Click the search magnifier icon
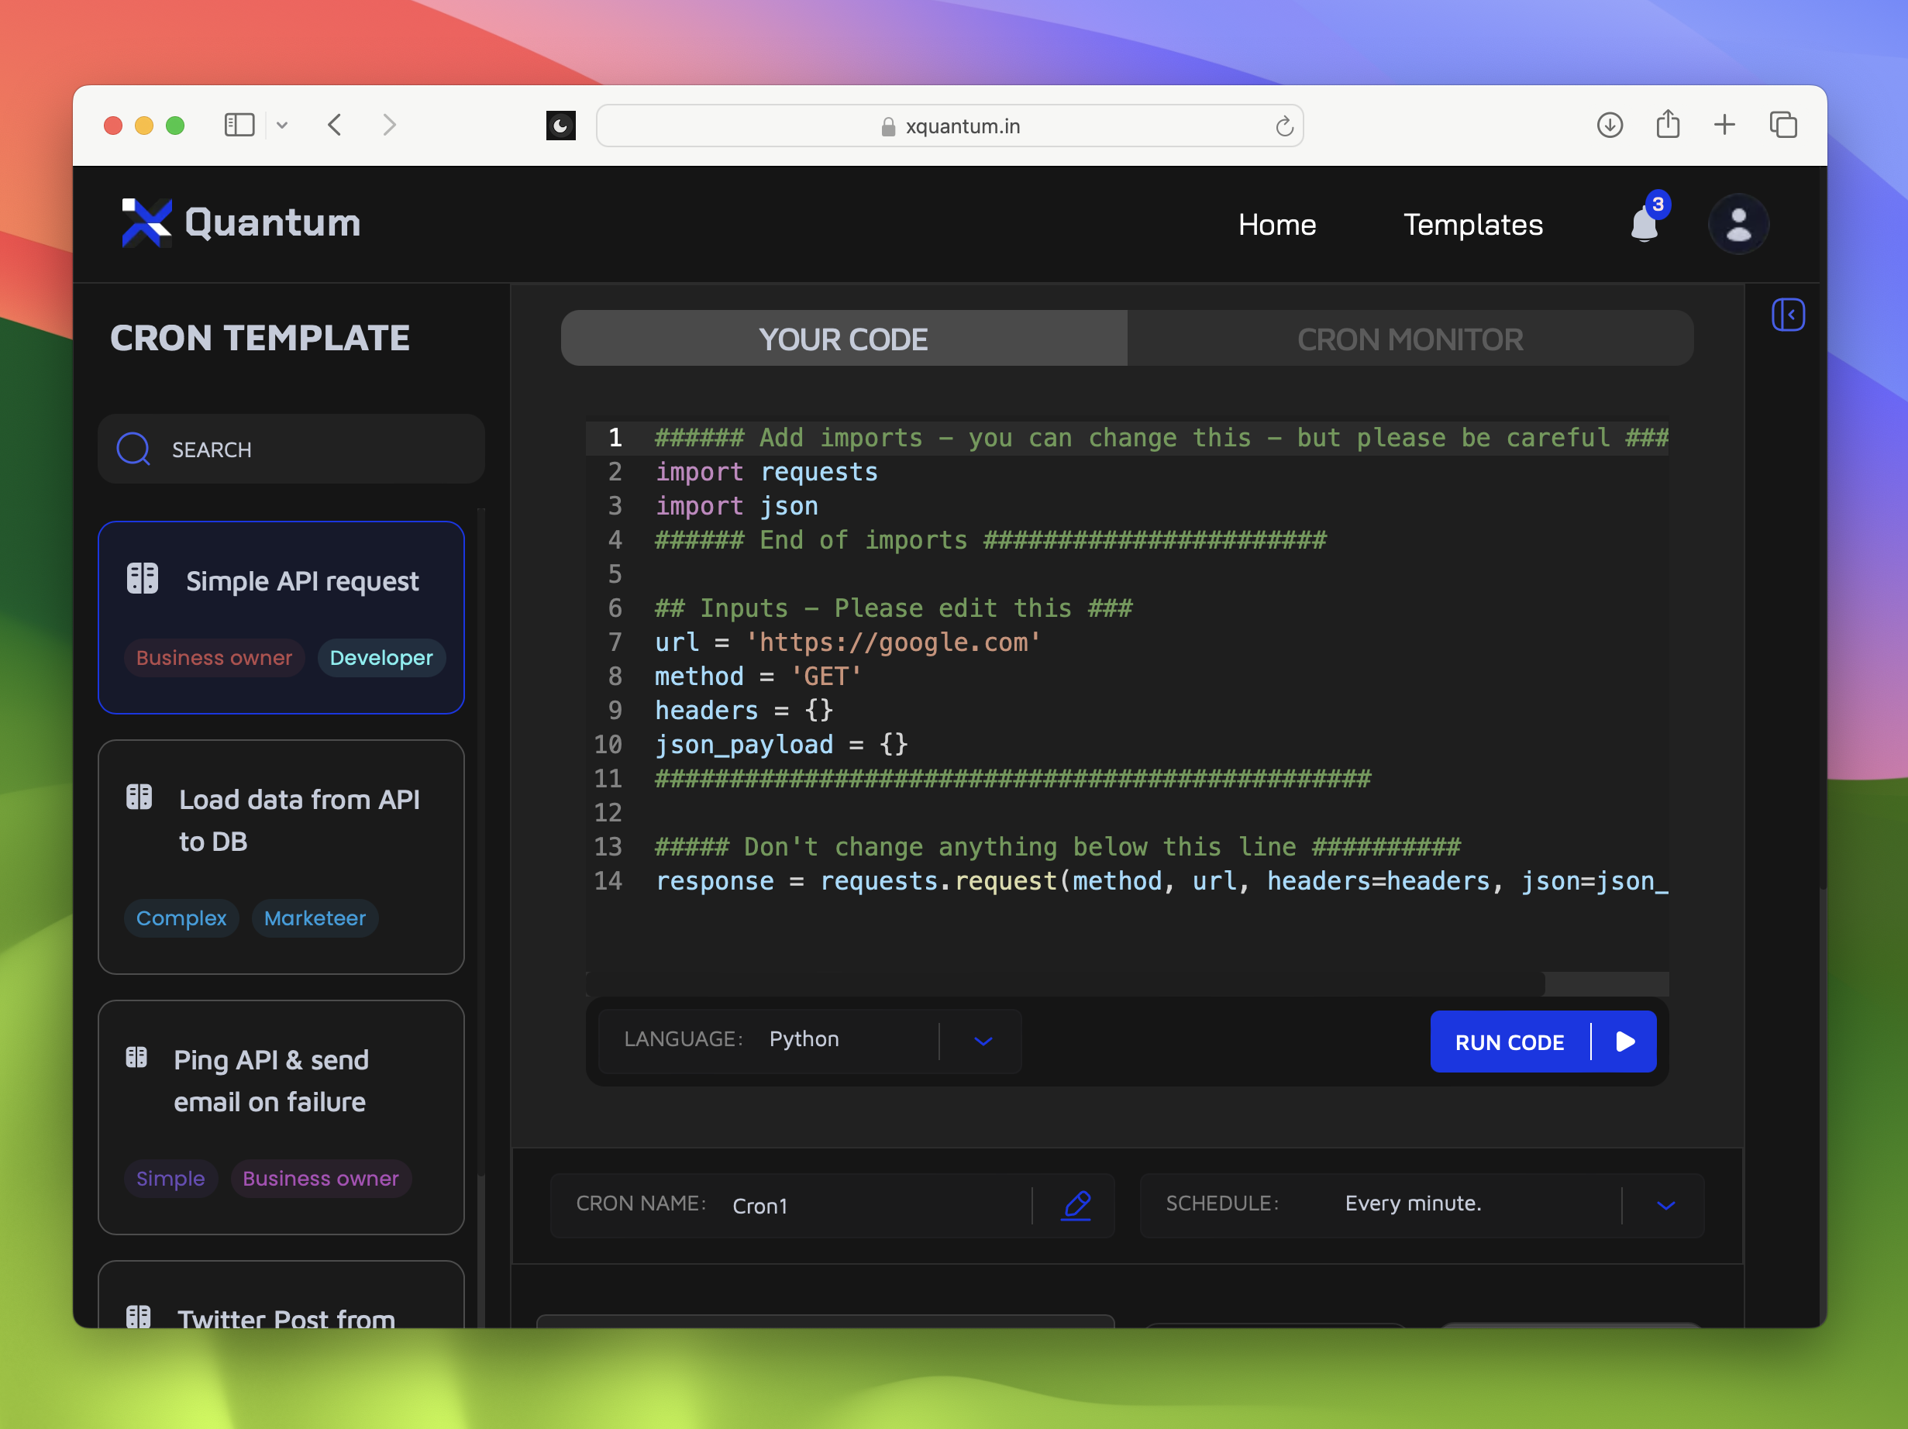 (134, 449)
